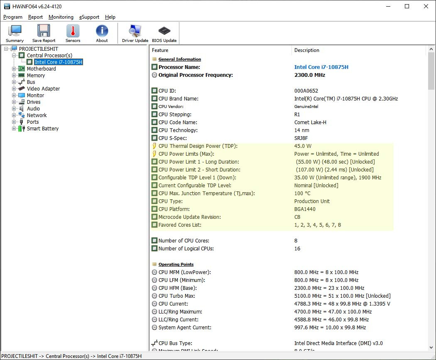
Task: Select Intel Core i7-10875H tree item
Action: tap(59, 62)
